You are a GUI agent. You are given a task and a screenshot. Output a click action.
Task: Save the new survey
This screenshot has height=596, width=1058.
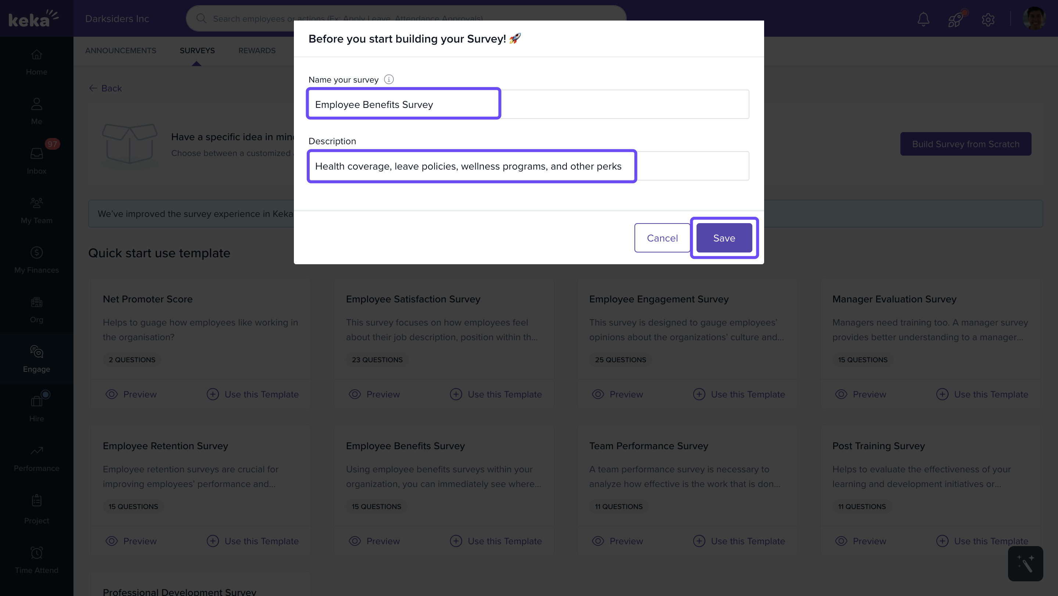point(724,238)
